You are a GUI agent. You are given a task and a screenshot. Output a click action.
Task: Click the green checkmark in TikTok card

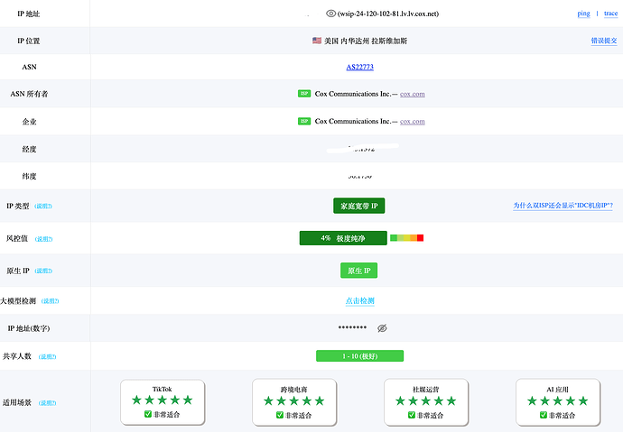[x=148, y=414]
